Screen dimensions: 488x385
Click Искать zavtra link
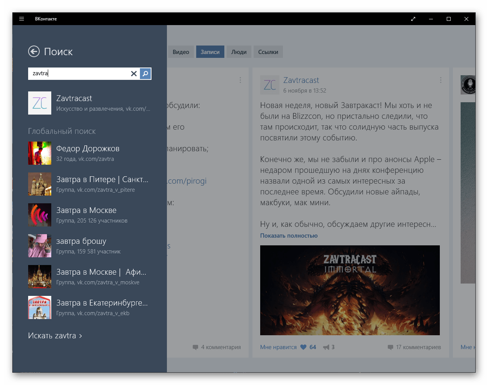pos(55,336)
